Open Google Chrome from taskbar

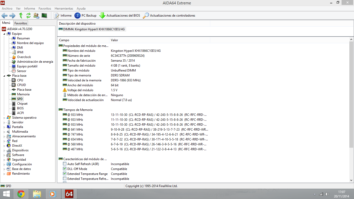pyautogui.click(x=21, y=194)
